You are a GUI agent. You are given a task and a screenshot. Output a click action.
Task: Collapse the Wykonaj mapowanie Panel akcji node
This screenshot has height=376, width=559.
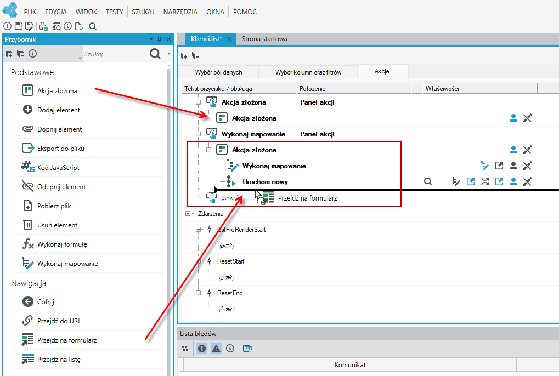[x=198, y=134]
